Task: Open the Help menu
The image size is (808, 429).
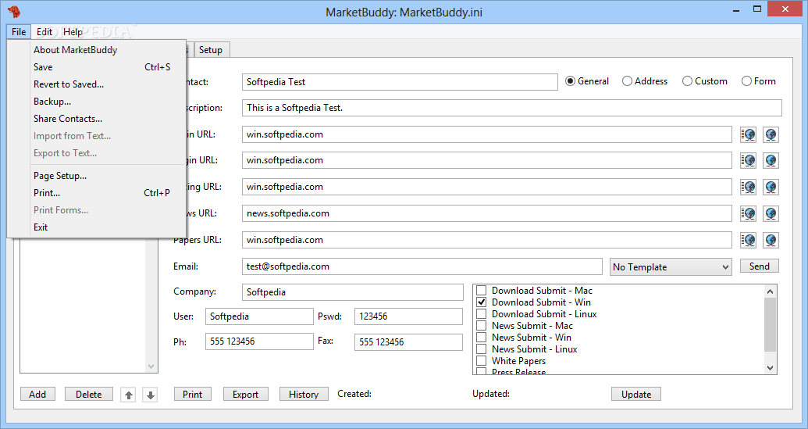Action: click(73, 32)
